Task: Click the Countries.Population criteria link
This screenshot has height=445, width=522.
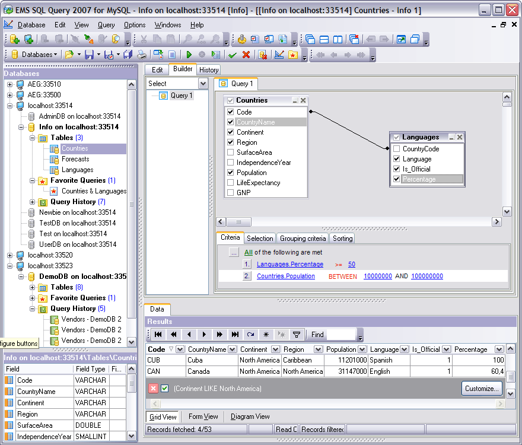Action: (286, 276)
